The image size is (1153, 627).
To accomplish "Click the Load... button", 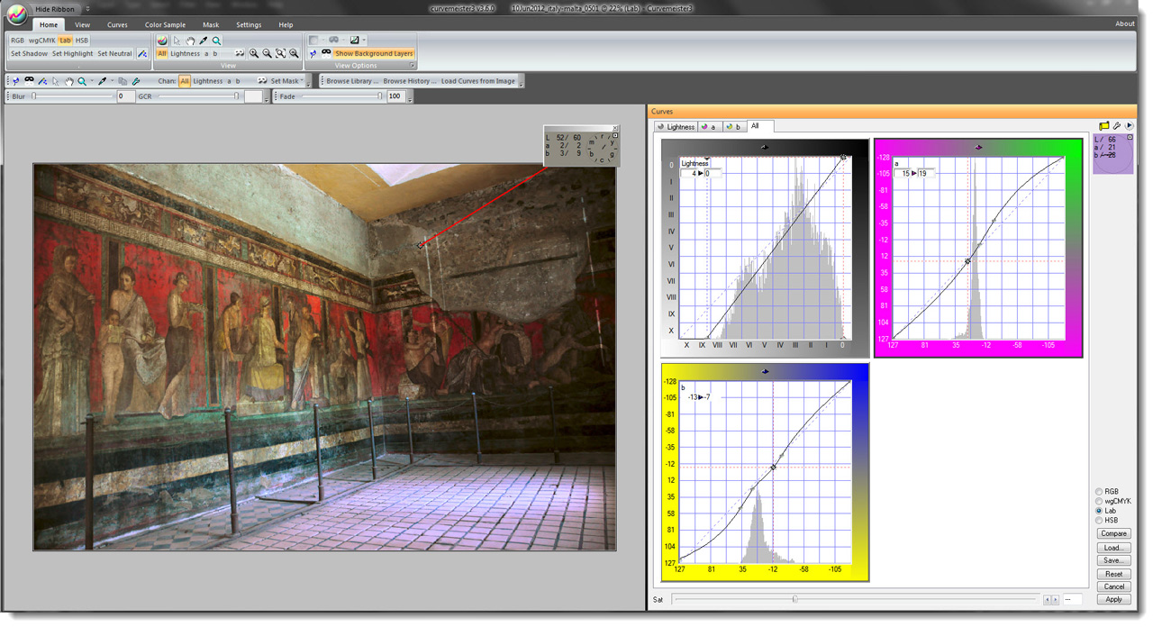I will (1113, 547).
